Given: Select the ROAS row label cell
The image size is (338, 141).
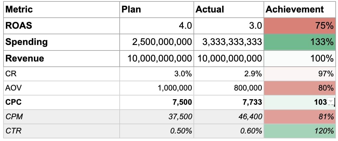Looking at the screenshot, I should pyautogui.click(x=62, y=26).
